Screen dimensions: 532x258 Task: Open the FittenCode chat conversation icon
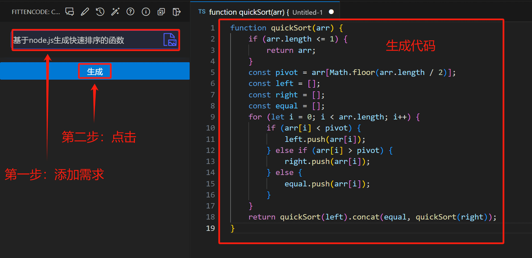coord(70,12)
